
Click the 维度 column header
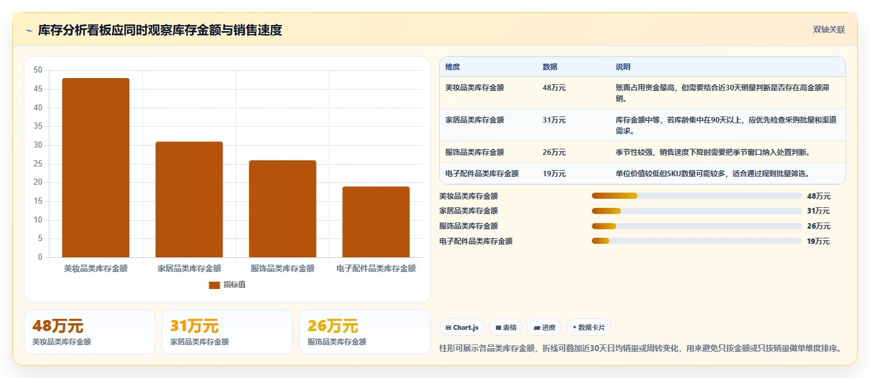(x=453, y=67)
